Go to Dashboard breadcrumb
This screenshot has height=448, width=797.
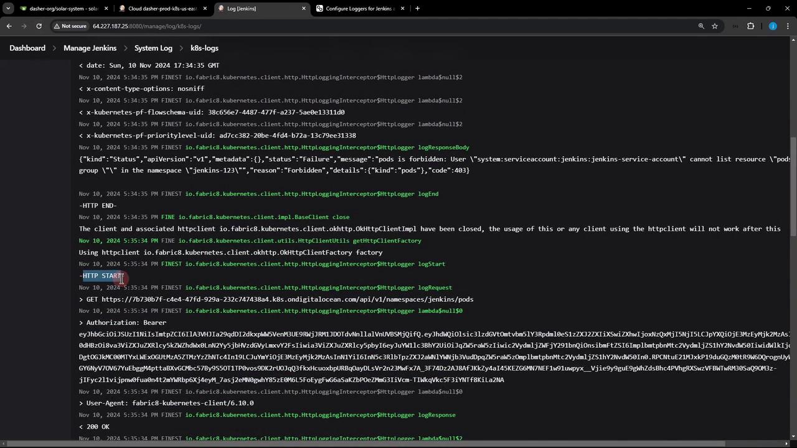(27, 48)
